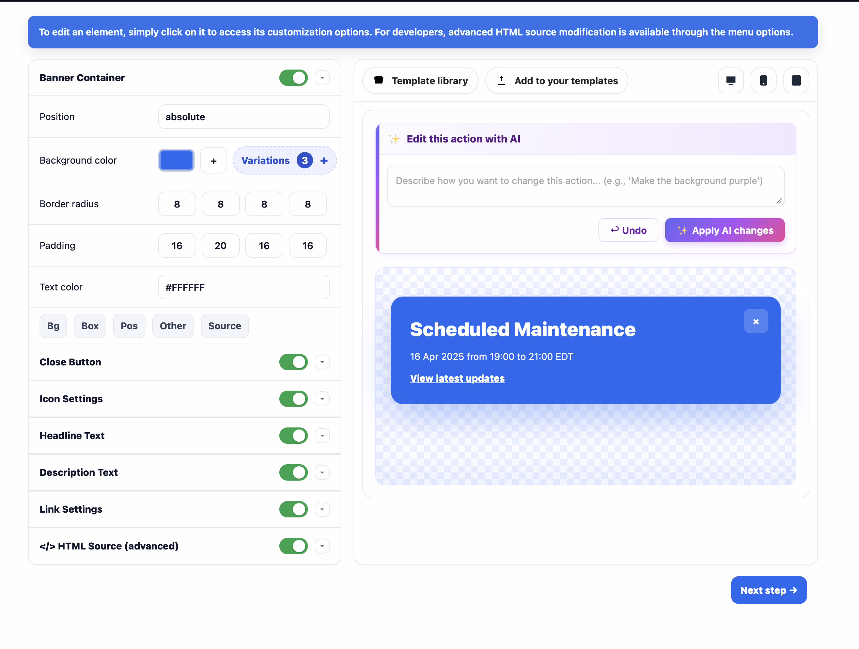Viewport: 859px width, 649px height.
Task: Expand the Description Text dropdown
Action: pyautogui.click(x=322, y=472)
